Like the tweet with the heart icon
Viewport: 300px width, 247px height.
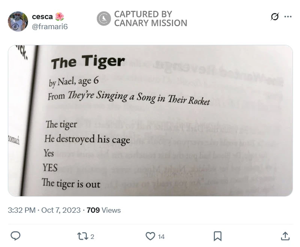[150, 236]
